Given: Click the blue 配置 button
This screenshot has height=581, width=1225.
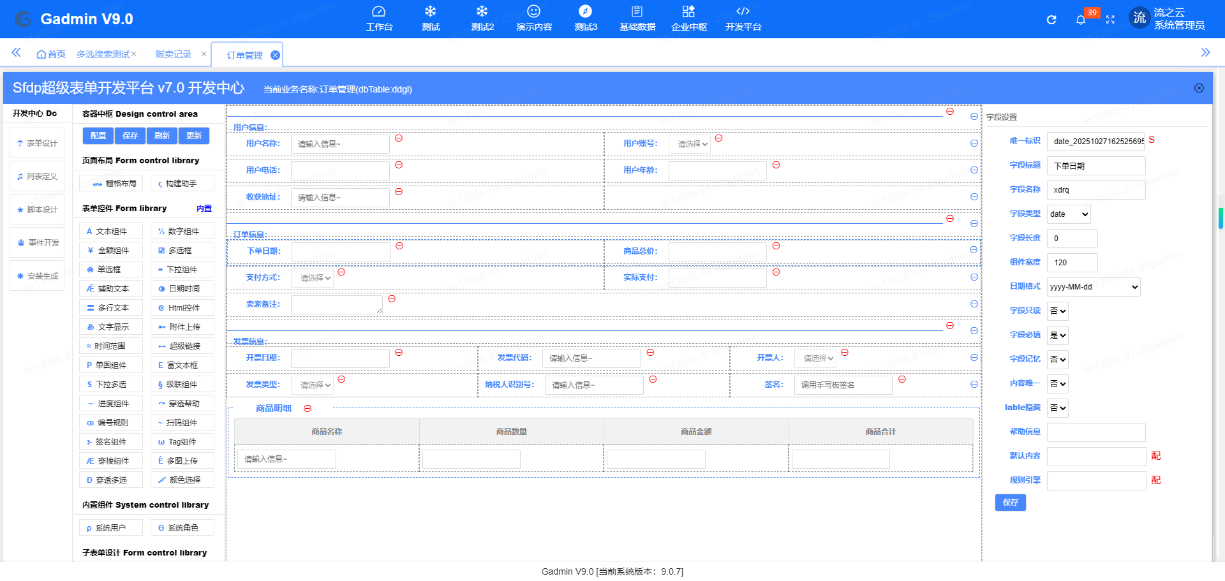Looking at the screenshot, I should click(x=98, y=136).
